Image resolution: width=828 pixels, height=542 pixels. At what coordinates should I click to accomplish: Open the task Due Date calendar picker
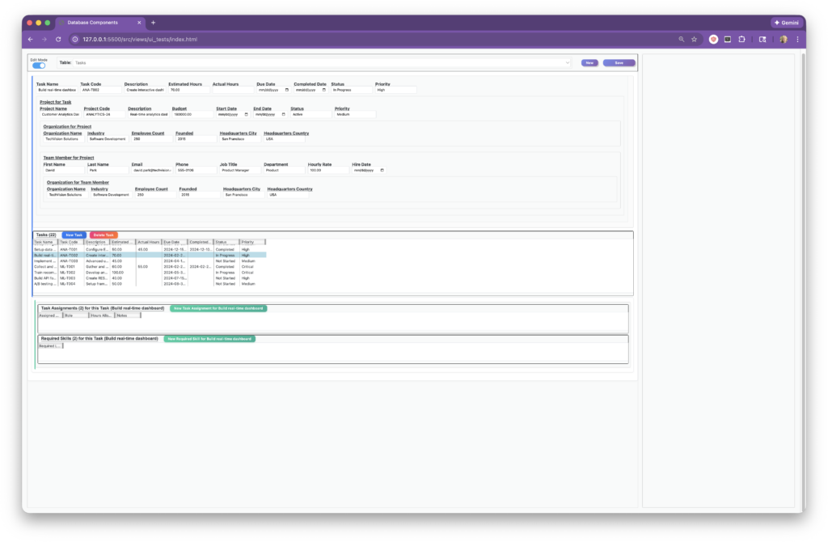(x=285, y=90)
